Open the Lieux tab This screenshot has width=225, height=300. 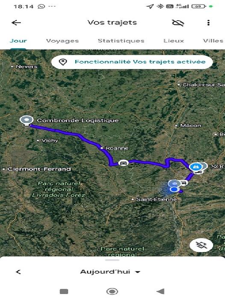174,41
